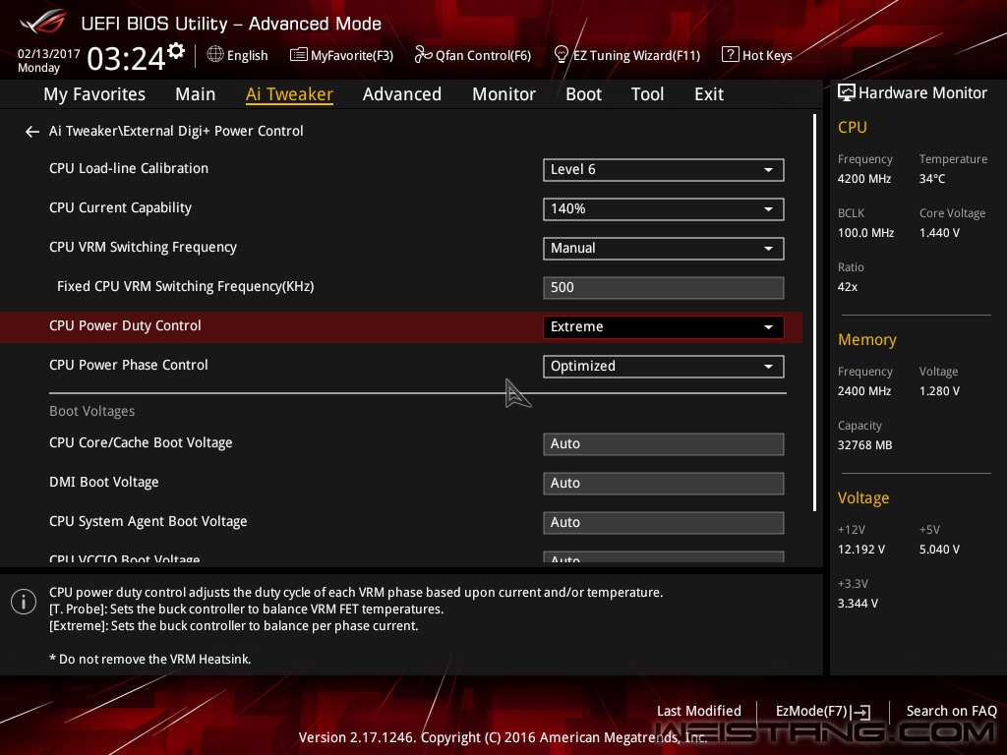Viewport: 1007px width, 755px height.
Task: Click Fixed CPU VRM Switching Frequency field
Action: [664, 288]
